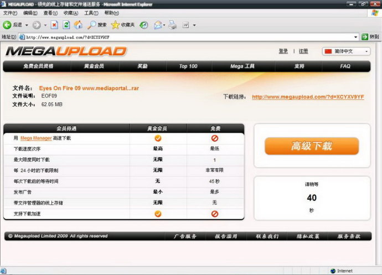
Task: Open the Favorites star button
Action: tap(122, 25)
